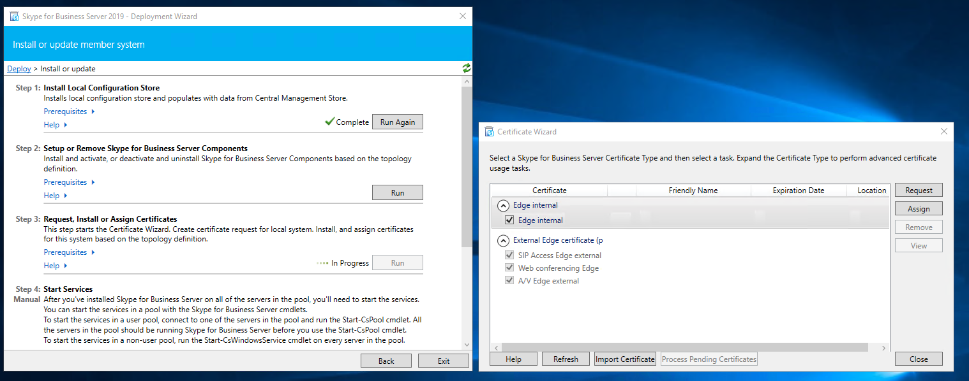Click the Deployment Wizard vertical scrollbar down arrow
Image resolution: width=969 pixels, height=381 pixels.
coord(467,345)
